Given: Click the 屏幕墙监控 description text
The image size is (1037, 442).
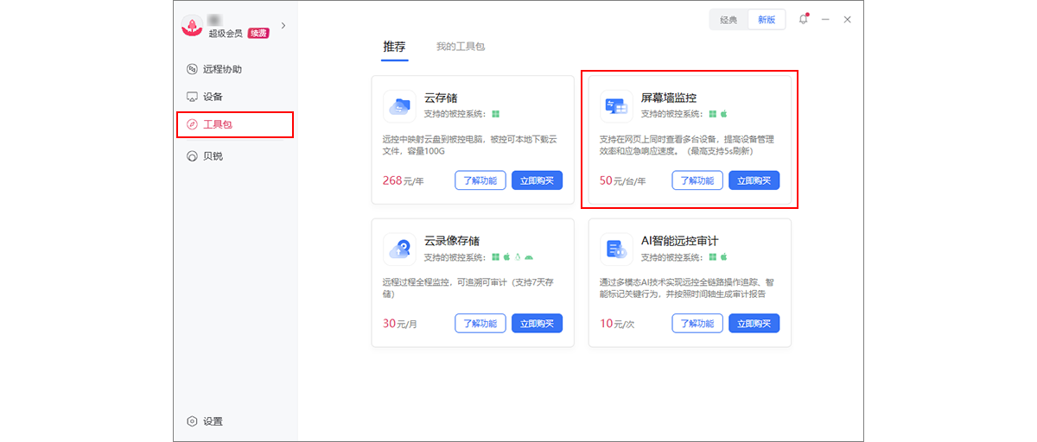Looking at the screenshot, I should coord(687,145).
